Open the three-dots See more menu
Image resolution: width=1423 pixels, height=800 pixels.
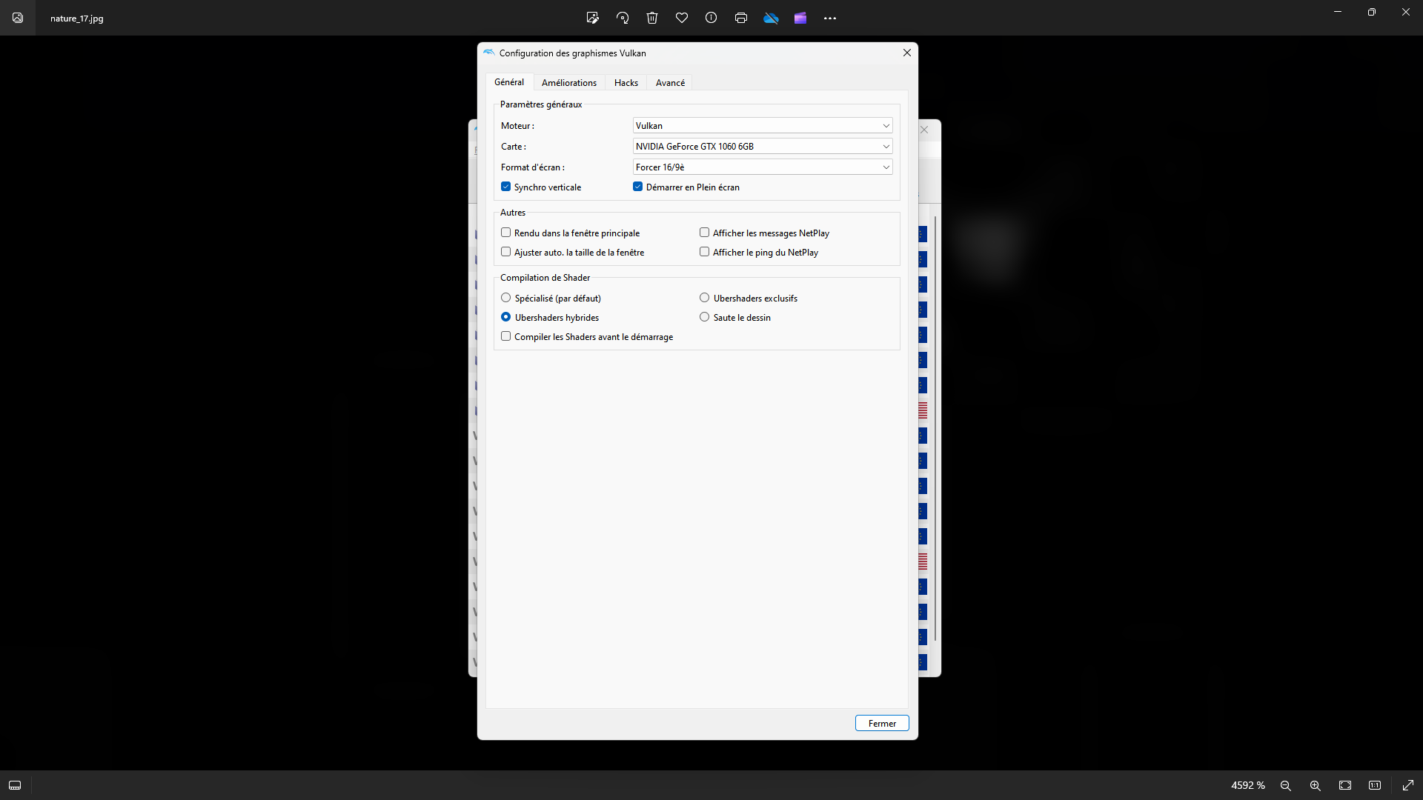click(830, 18)
